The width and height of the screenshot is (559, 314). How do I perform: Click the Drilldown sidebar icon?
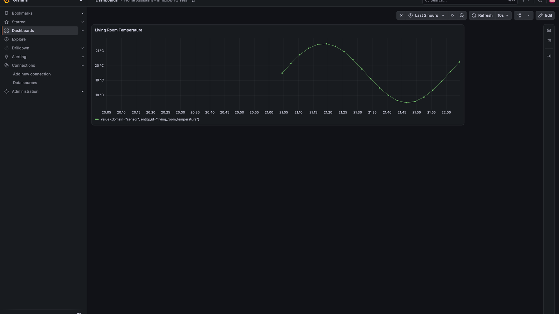pyautogui.click(x=6, y=48)
